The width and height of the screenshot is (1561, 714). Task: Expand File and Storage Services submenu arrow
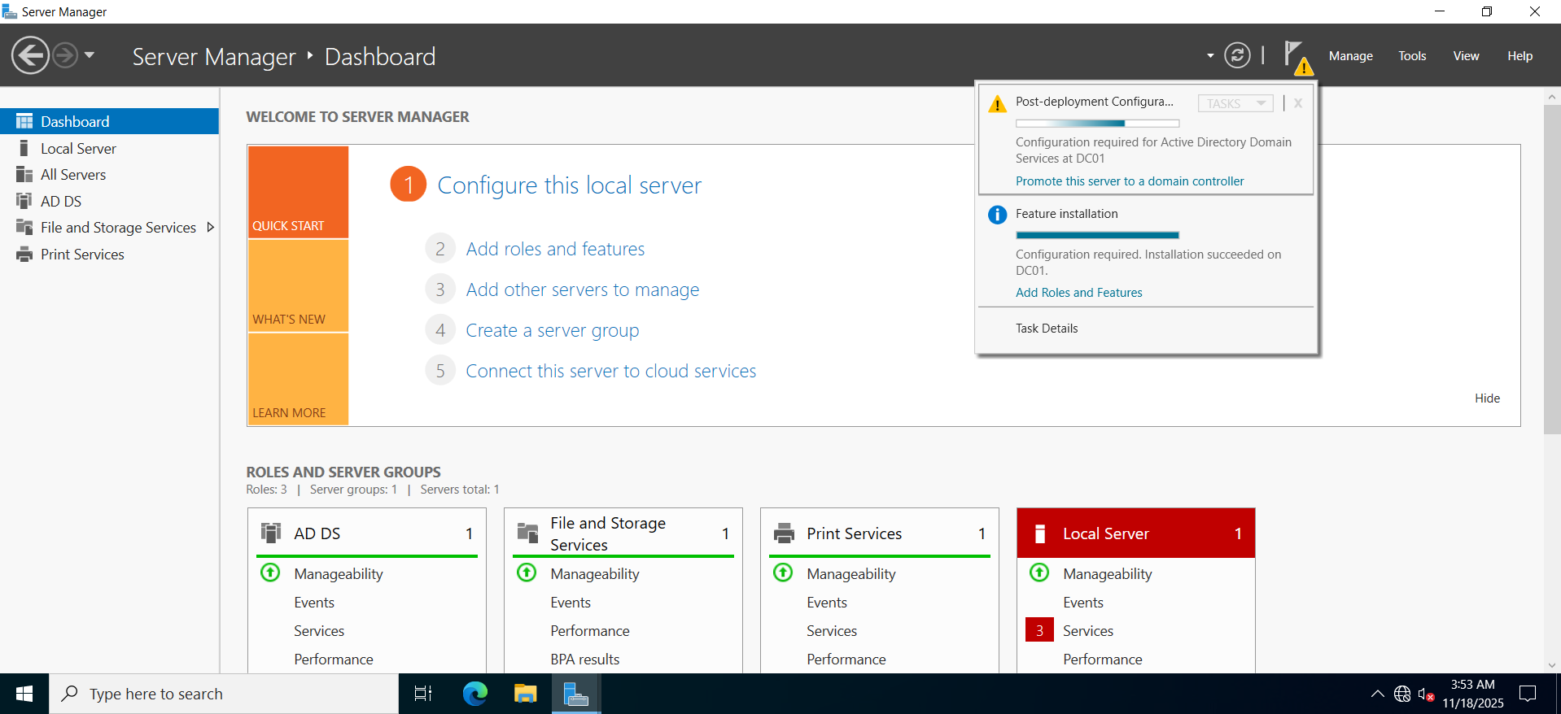pos(211,228)
